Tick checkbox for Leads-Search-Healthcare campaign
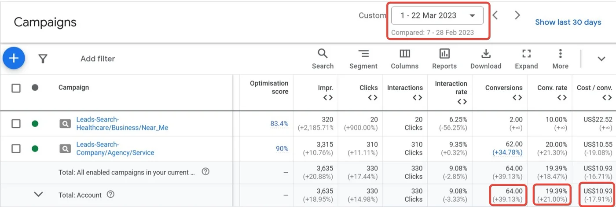This screenshot has width=616, height=207. point(16,124)
